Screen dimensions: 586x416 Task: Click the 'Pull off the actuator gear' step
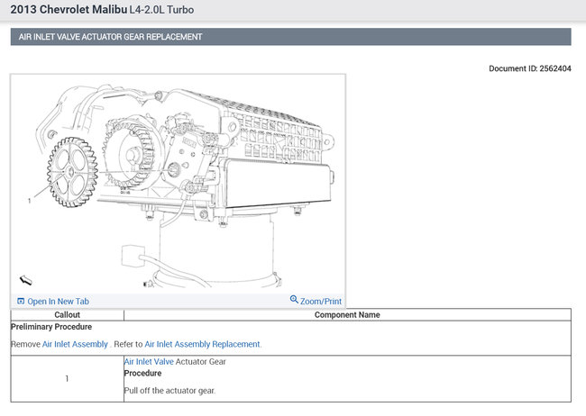tap(169, 390)
